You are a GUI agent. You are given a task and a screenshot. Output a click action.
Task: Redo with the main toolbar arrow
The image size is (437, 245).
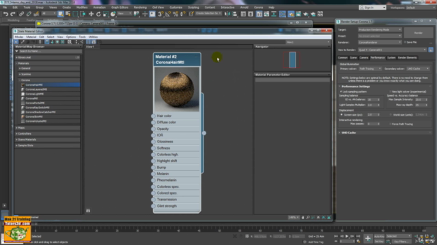(13, 14)
